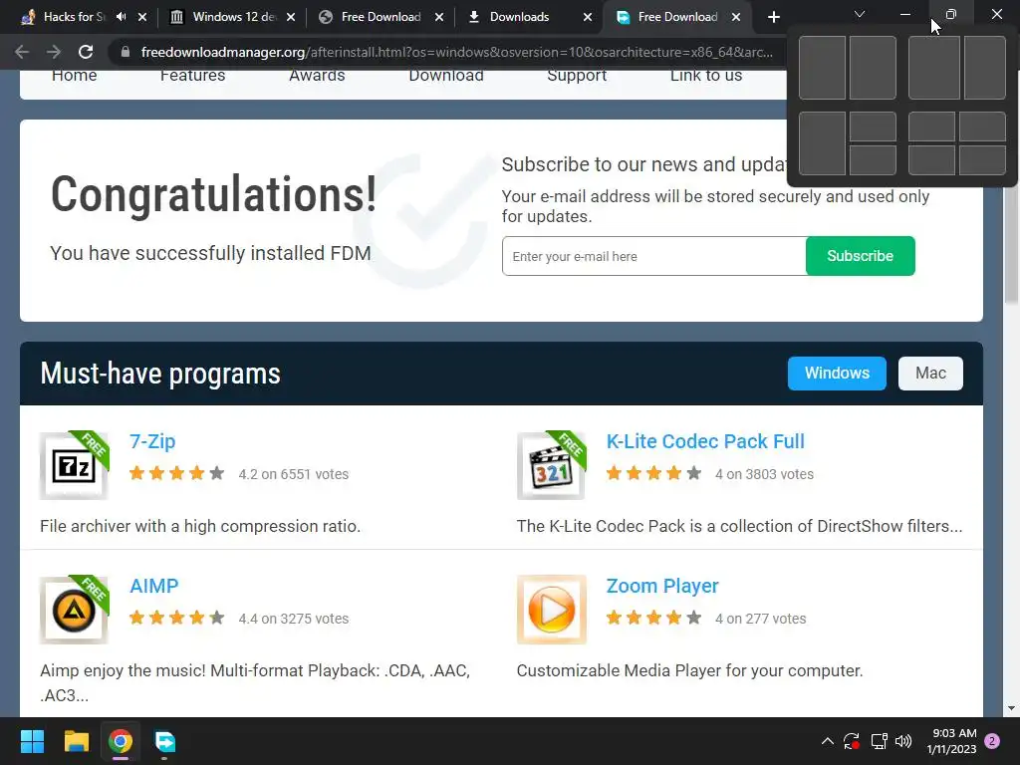
Task: Click '4 on 277 votes' text
Action: (x=760, y=619)
